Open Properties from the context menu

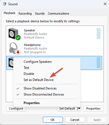pyautogui.click(x=32, y=103)
